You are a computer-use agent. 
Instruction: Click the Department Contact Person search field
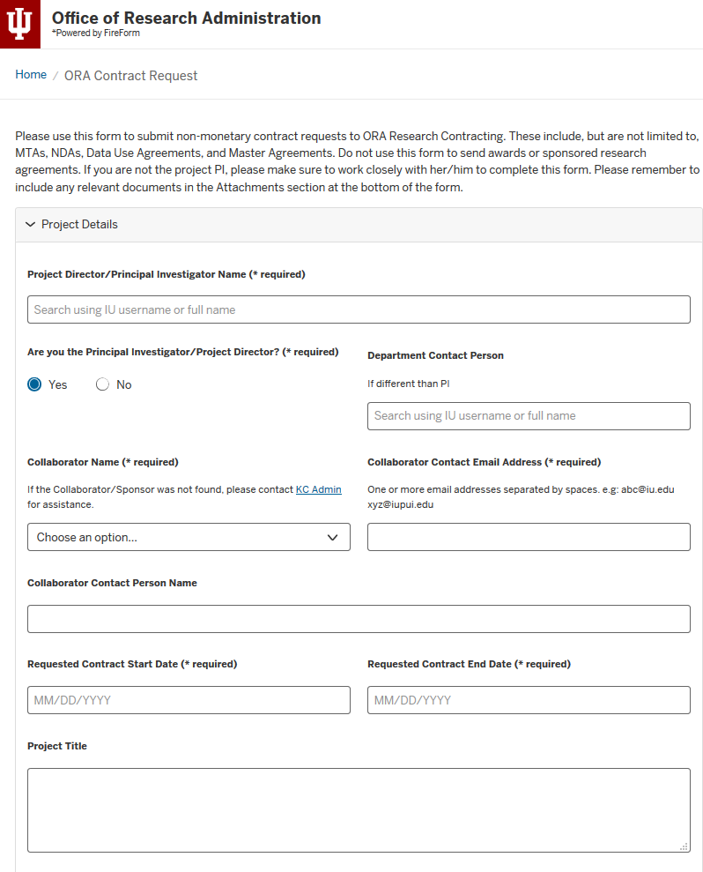tap(529, 415)
